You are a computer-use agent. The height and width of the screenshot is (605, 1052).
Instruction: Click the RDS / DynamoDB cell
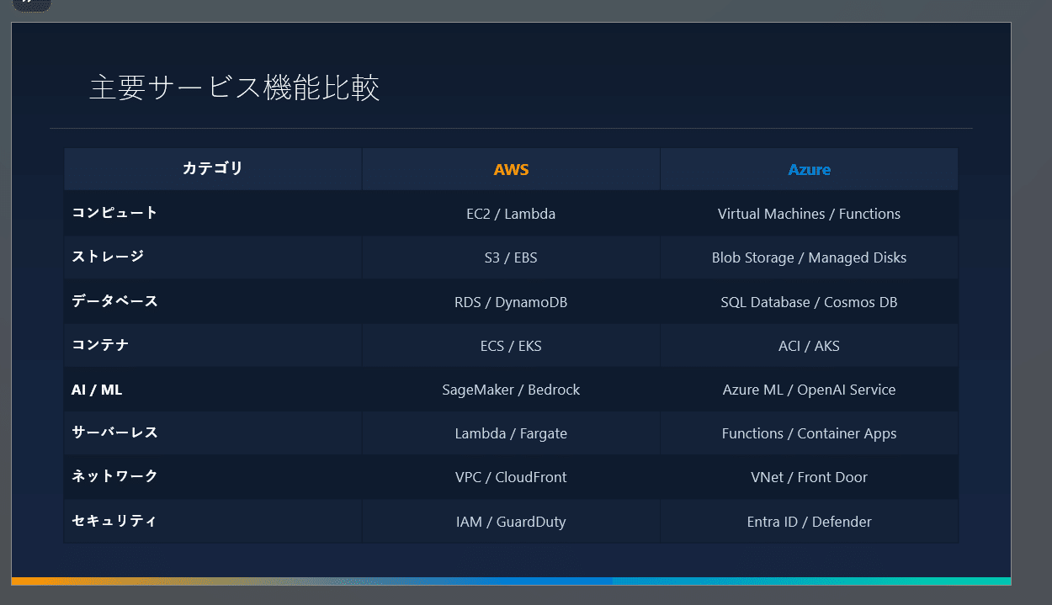coord(511,302)
